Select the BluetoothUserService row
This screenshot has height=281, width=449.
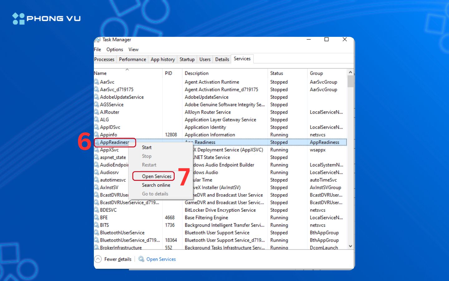pyautogui.click(x=122, y=233)
